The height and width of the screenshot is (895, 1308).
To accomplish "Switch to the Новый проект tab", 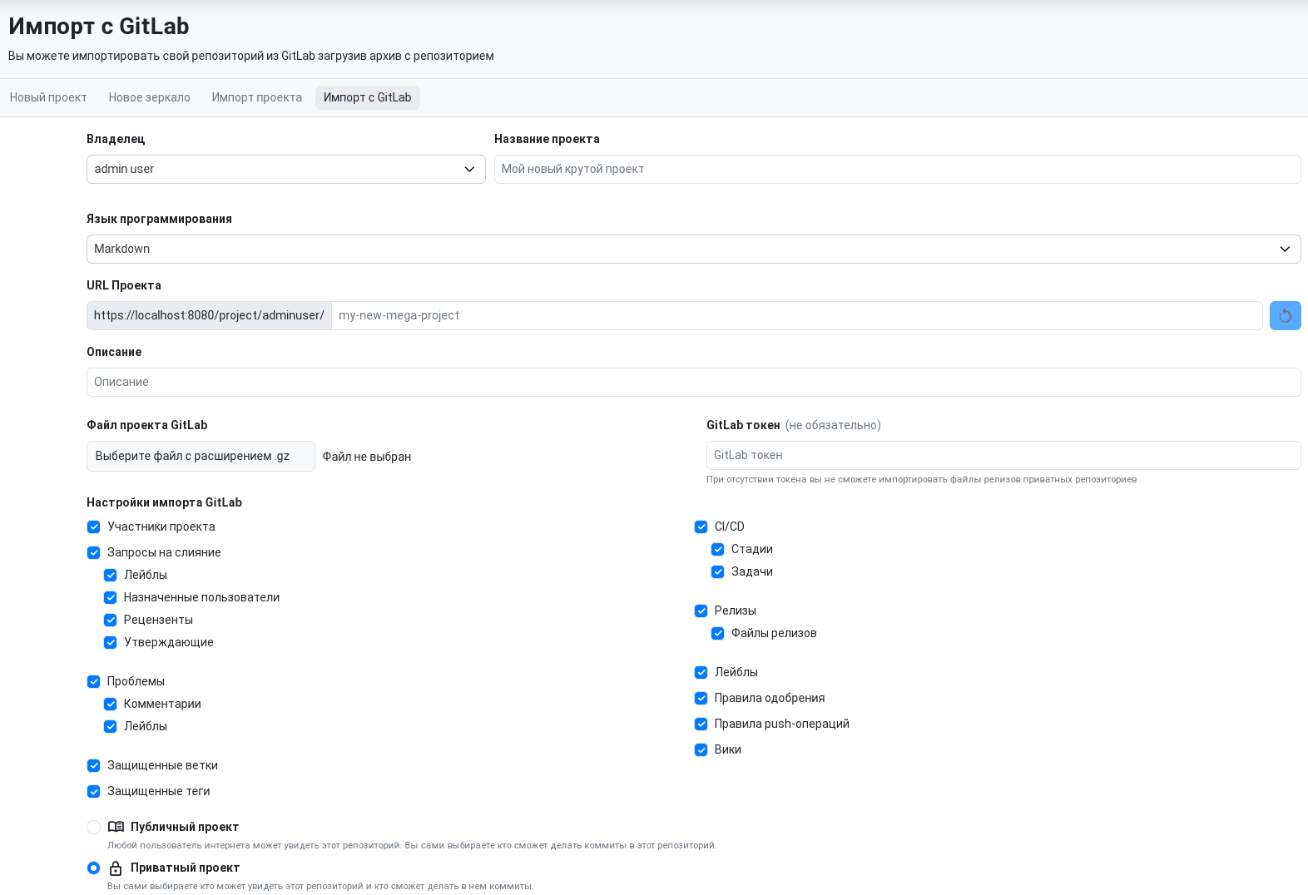I will point(48,97).
